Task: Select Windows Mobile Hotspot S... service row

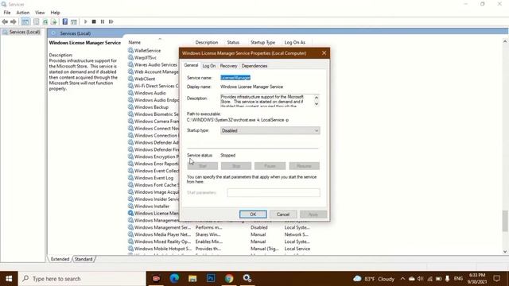Action: coord(220,249)
